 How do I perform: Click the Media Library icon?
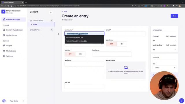coord(4,35)
